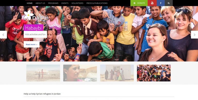Click the plus icon in Donate

tap(134, 3)
